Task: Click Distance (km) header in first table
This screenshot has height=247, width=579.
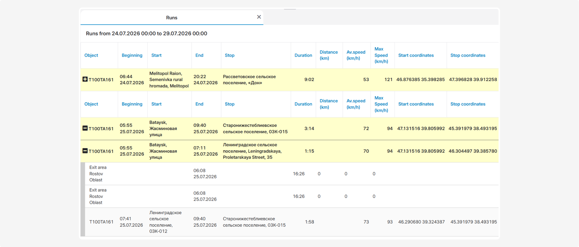Action: point(329,55)
